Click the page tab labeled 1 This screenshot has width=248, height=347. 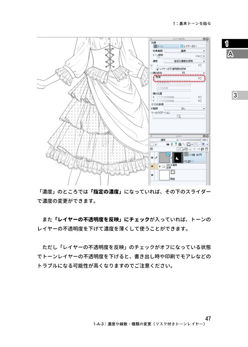tap(235, 44)
